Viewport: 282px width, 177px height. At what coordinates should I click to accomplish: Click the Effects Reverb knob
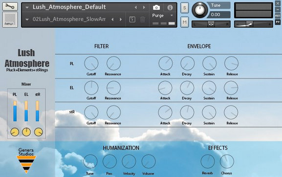[208, 161]
